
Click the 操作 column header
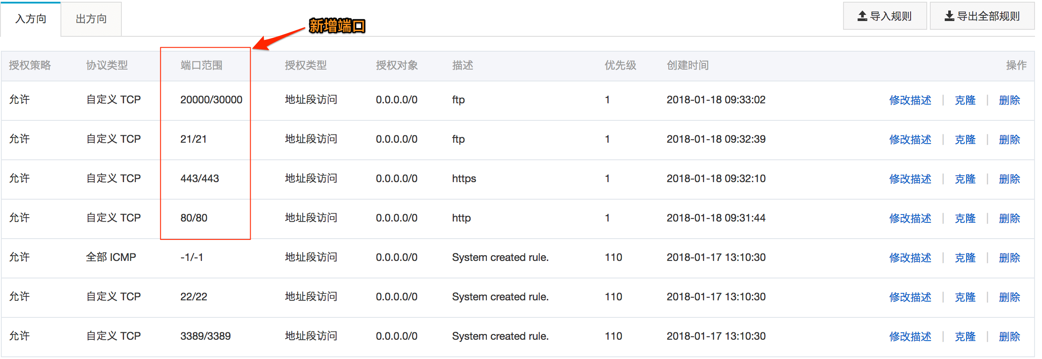(x=1016, y=65)
